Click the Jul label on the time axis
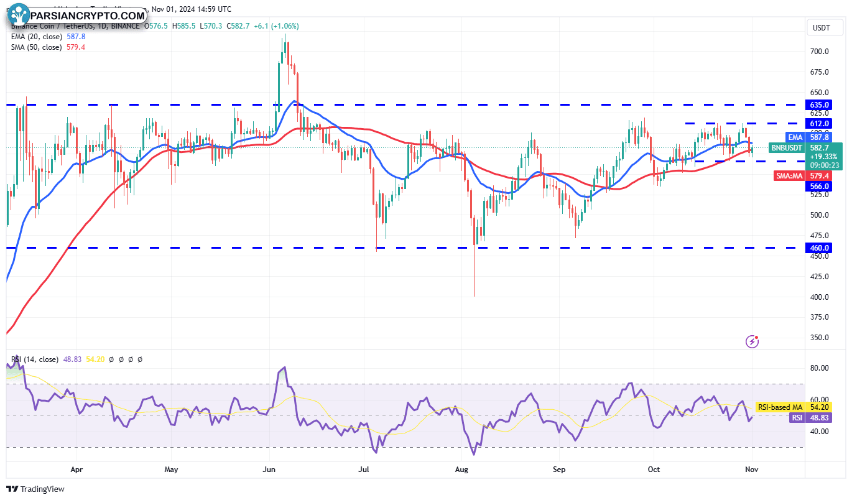Viewport: 852px width, 500px height. click(x=364, y=471)
